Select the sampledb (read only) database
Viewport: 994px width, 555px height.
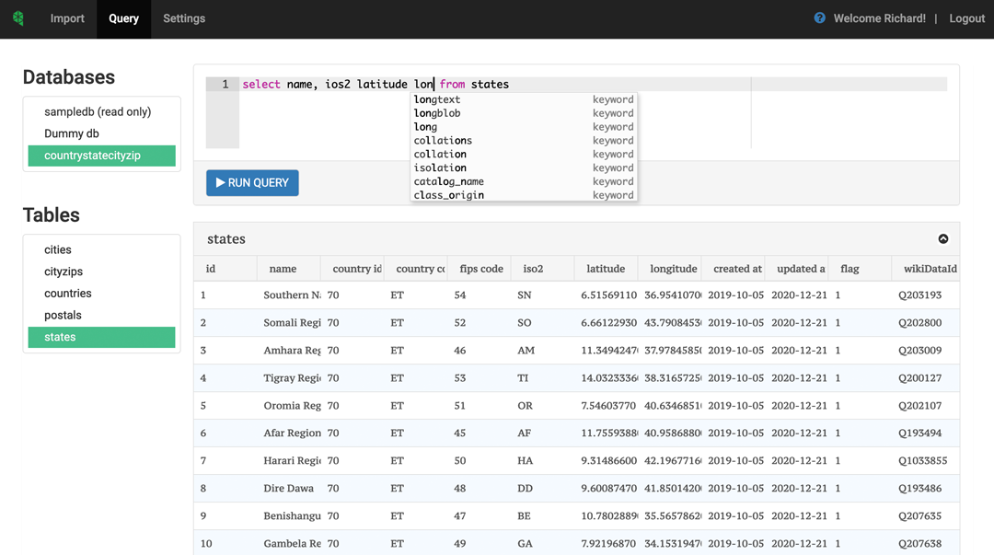[x=98, y=111]
